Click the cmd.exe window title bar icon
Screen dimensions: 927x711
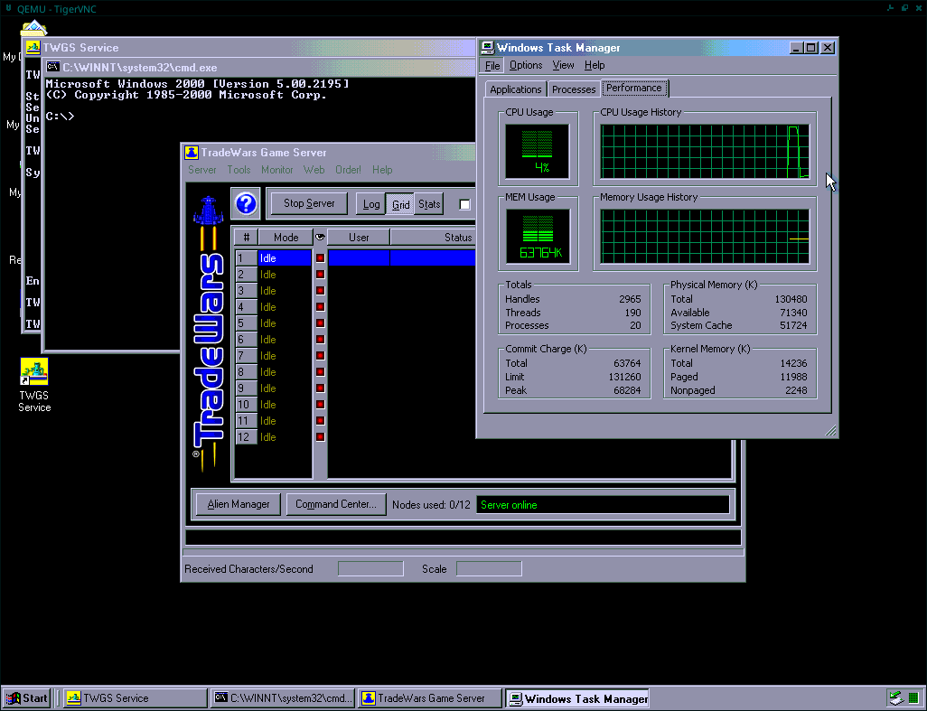(x=52, y=67)
